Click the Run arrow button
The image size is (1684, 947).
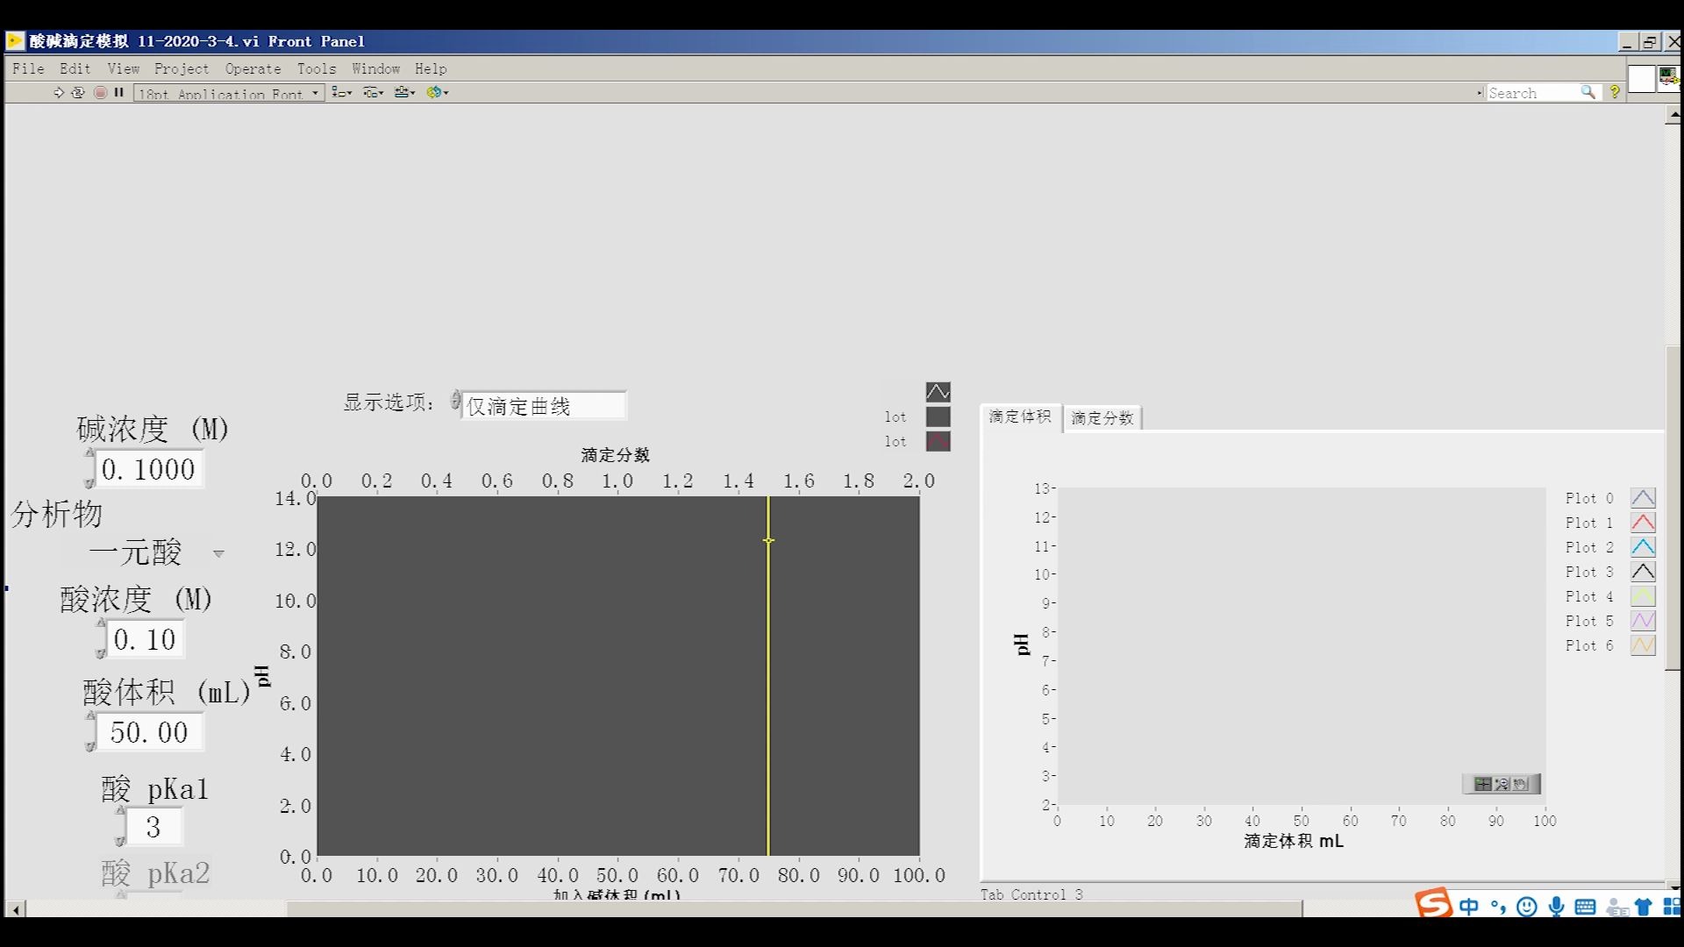click(59, 92)
